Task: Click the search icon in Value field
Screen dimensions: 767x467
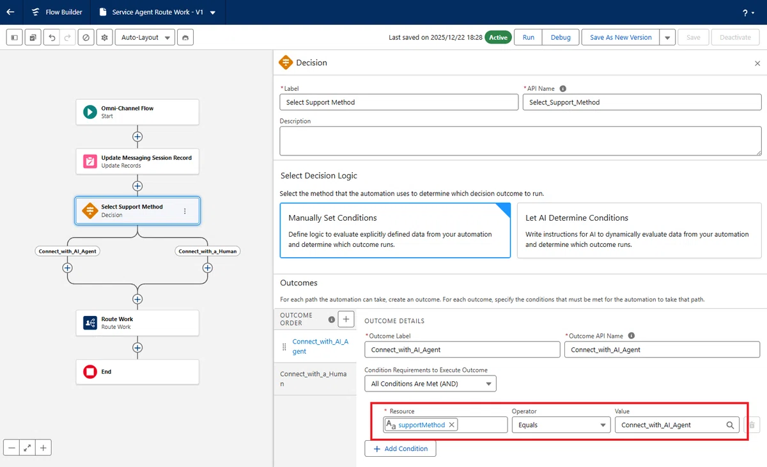Action: [x=730, y=425]
